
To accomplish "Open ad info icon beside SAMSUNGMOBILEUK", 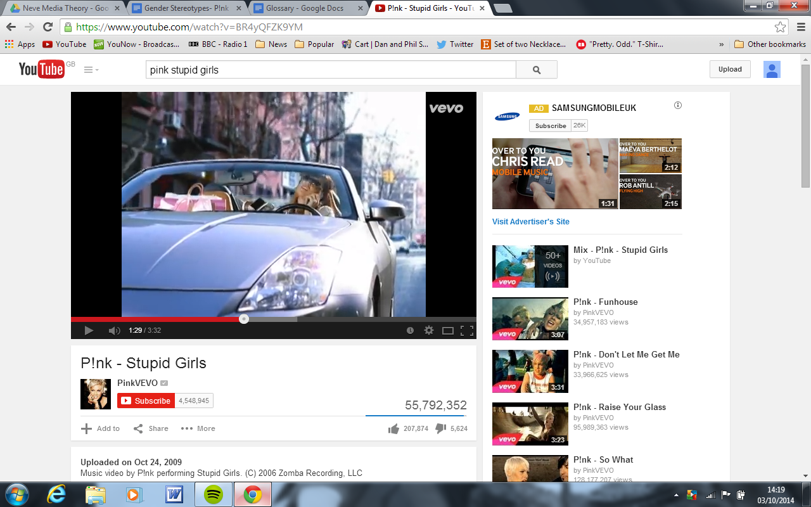I will [x=678, y=105].
